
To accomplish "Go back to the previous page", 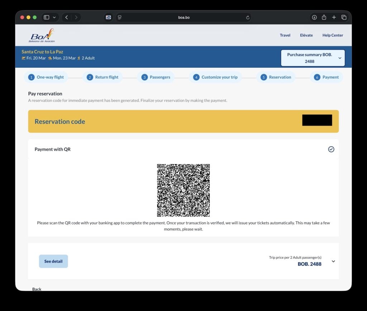I will (67, 17).
